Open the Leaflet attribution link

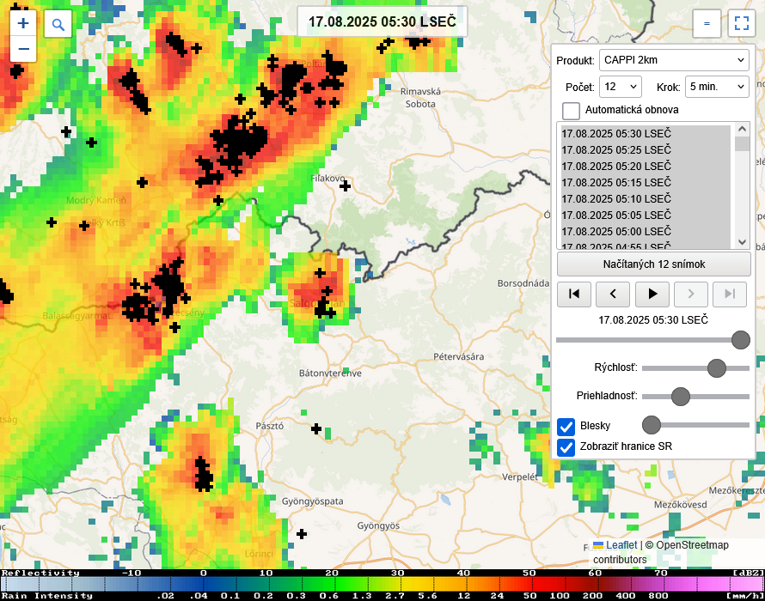click(x=621, y=545)
